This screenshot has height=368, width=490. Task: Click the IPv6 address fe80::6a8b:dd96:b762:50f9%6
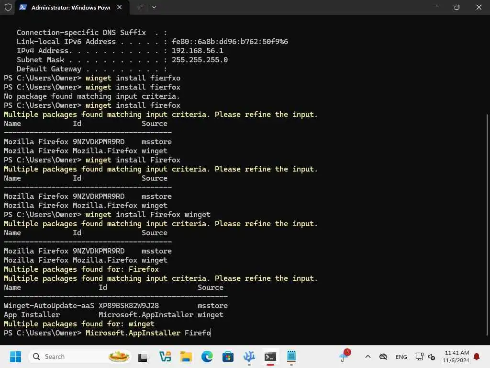pyautogui.click(x=230, y=42)
